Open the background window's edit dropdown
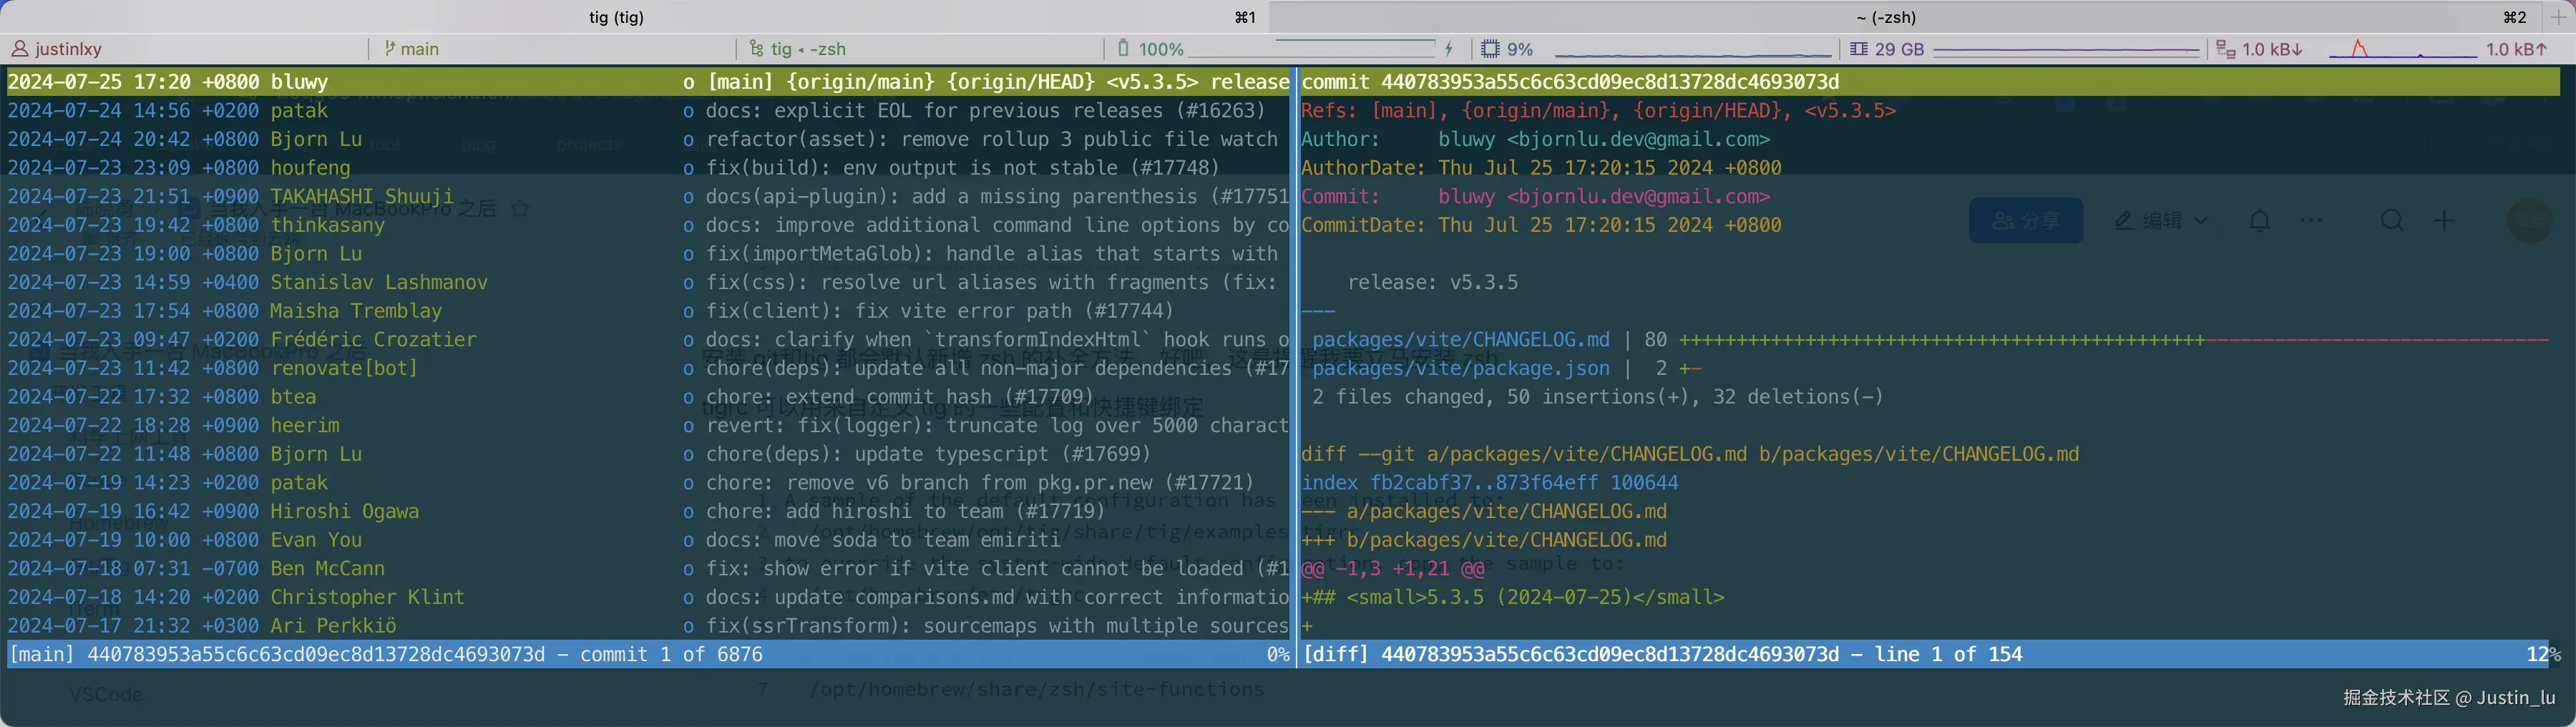 click(2161, 220)
